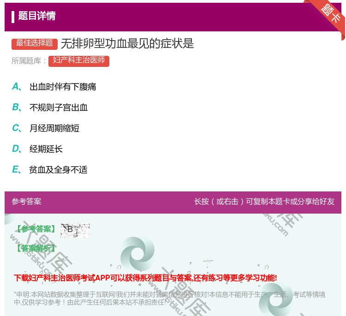Click the 题目详情 header text
This screenshot has width=346, height=316.
click(x=37, y=16)
